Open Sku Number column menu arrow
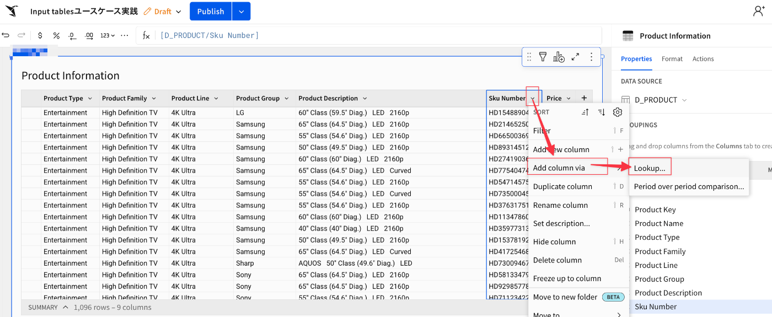772x317 pixels. point(533,99)
